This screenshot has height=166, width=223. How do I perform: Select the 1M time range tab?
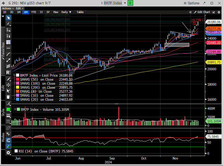[x=19, y=12]
